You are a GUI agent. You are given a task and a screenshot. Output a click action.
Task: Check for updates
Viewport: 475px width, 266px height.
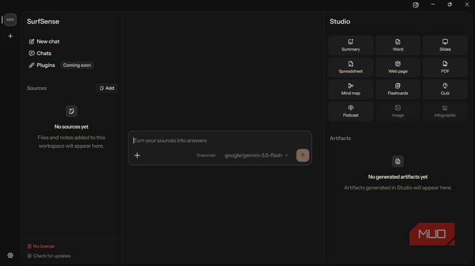49,256
